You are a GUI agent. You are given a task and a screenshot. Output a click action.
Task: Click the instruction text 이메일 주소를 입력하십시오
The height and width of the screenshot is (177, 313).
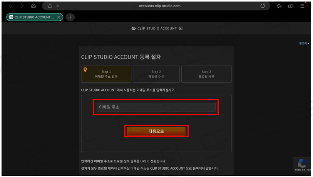[x=156, y=90]
